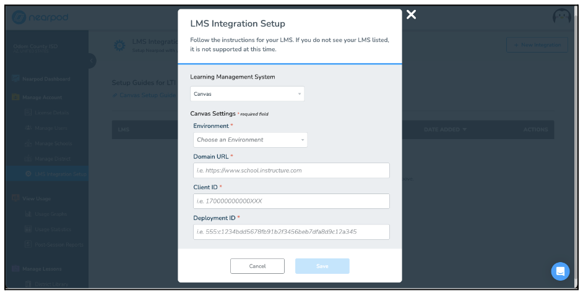The image size is (583, 293).
Task: Click the Cancel button
Action: click(257, 266)
